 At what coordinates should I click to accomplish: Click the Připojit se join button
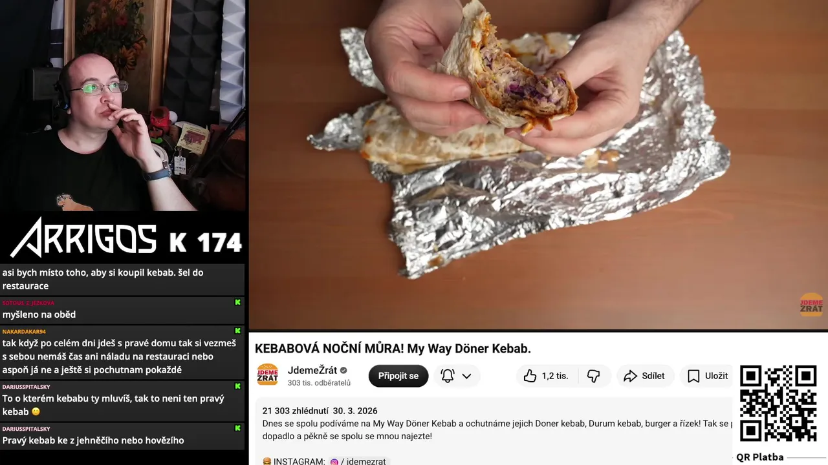[398, 376]
